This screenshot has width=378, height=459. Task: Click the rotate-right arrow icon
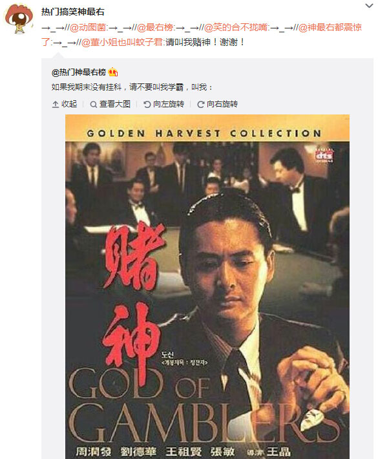[x=201, y=104]
